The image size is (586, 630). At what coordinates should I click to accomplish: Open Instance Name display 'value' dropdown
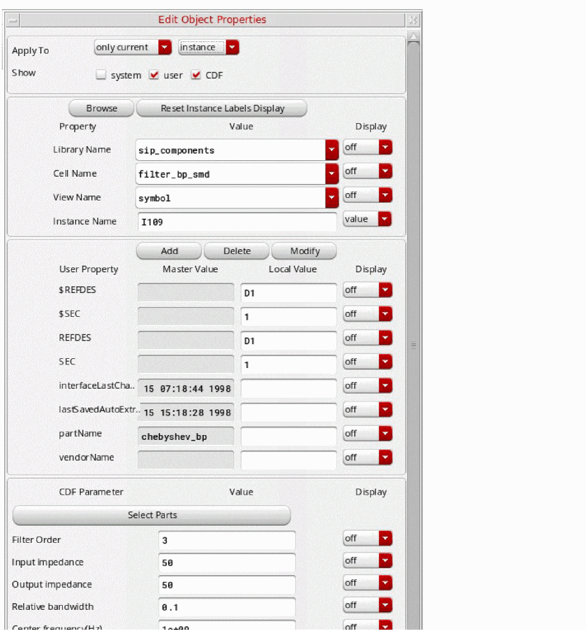385,219
